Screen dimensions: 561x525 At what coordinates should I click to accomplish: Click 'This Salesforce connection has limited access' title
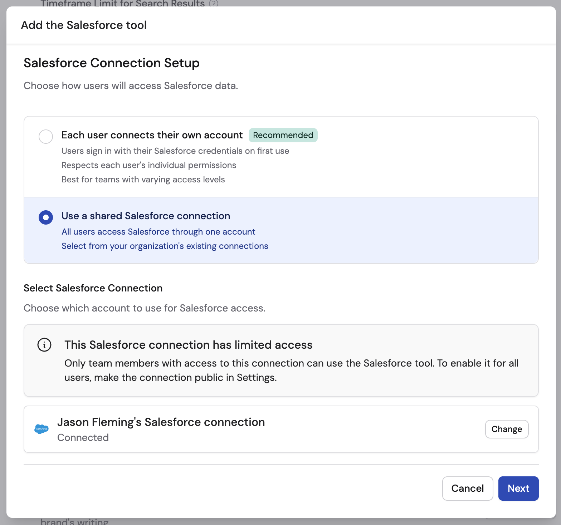tap(188, 345)
